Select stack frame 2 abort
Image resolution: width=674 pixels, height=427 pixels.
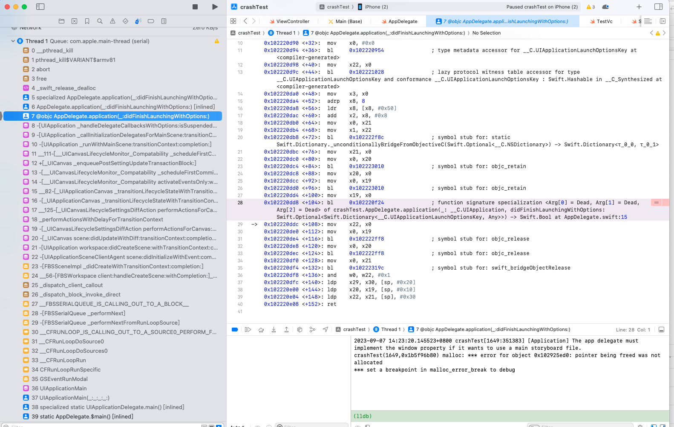41,69
